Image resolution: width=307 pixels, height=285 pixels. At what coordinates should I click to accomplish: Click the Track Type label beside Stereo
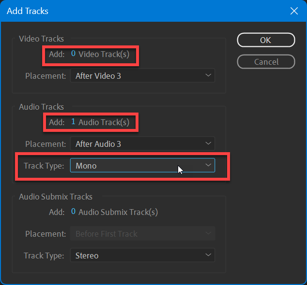(45, 256)
